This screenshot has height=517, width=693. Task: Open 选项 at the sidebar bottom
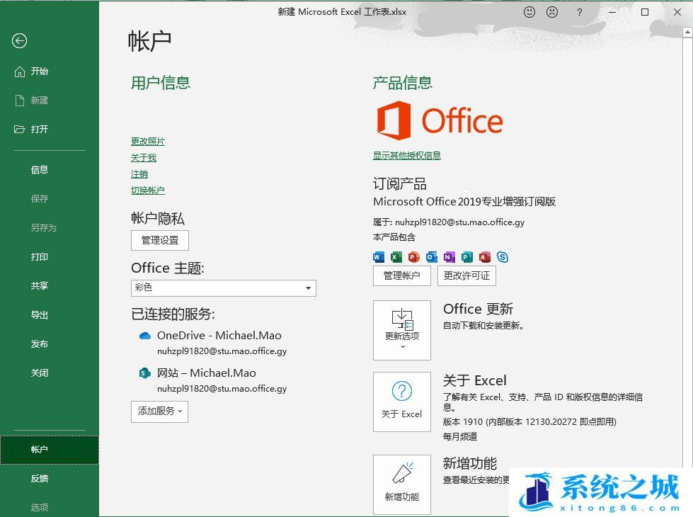coord(40,507)
